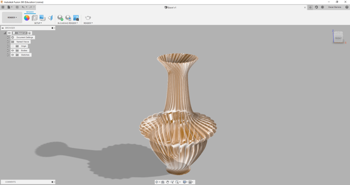This screenshot has width=350, height=185.
Task: Open Scene Settings in the Setup group
Action: click(35, 18)
